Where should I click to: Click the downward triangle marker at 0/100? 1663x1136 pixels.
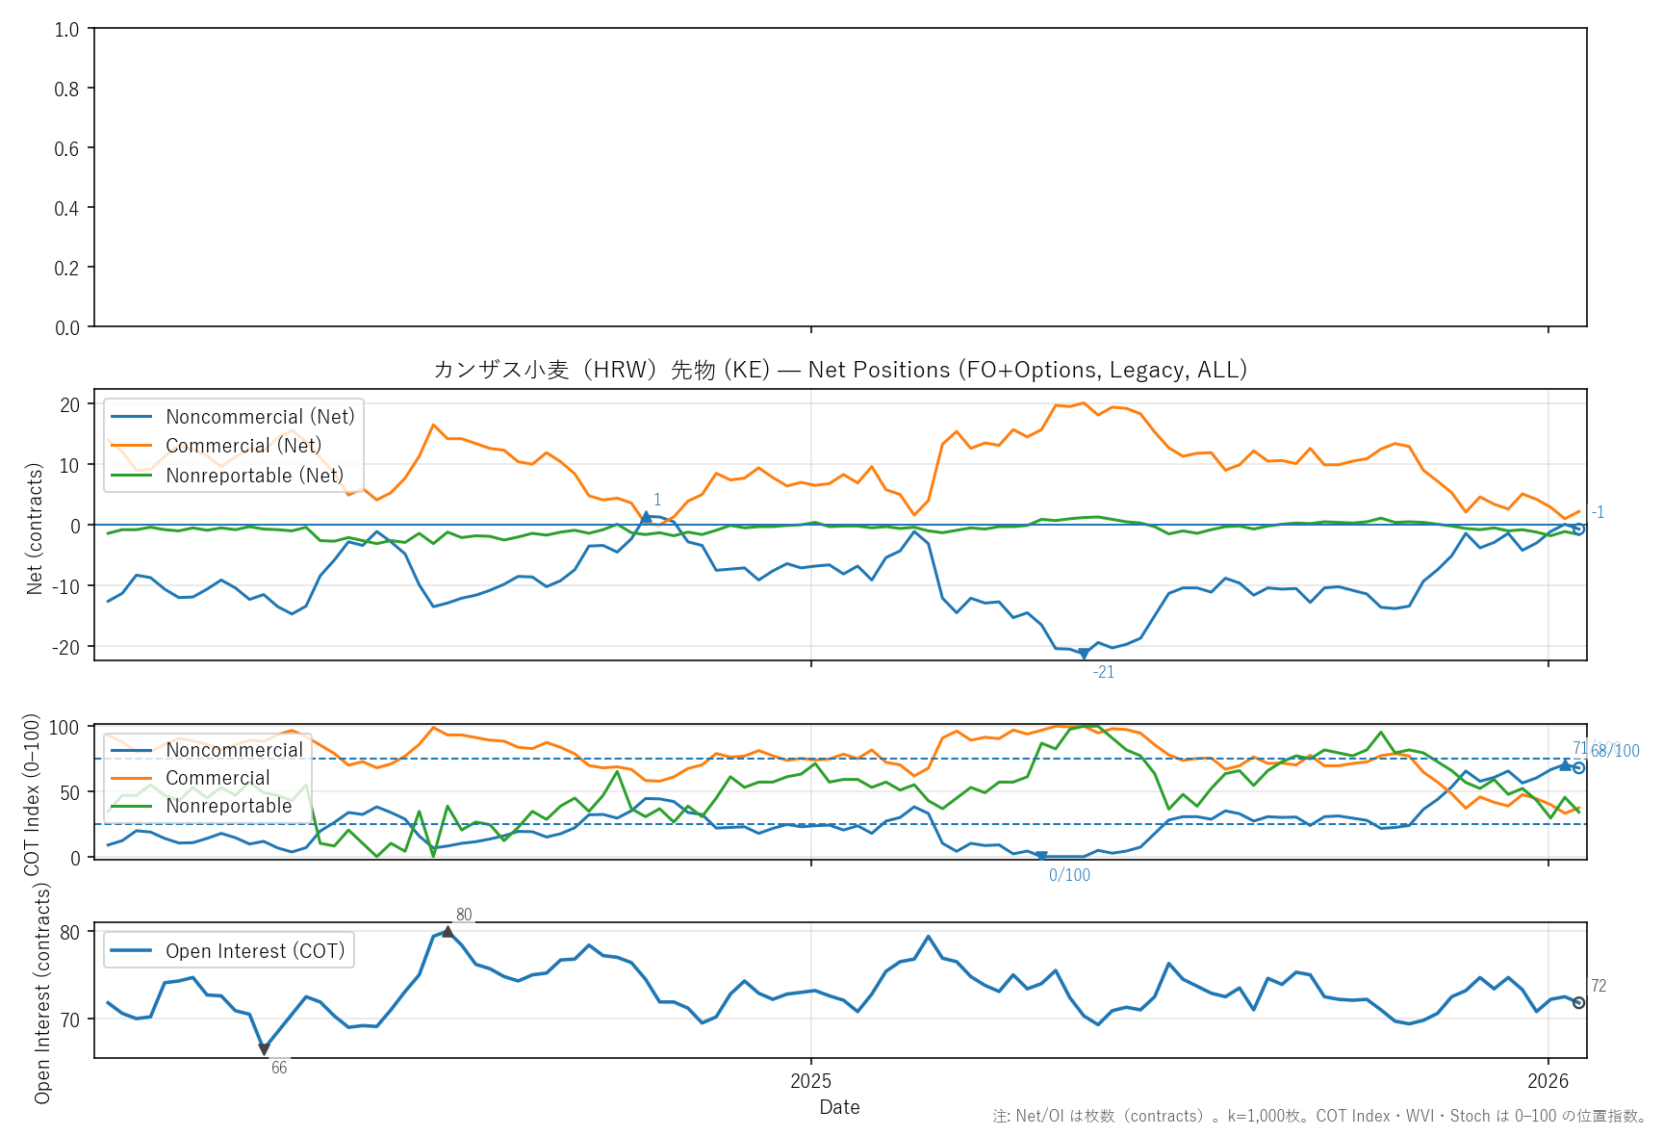pos(1041,856)
